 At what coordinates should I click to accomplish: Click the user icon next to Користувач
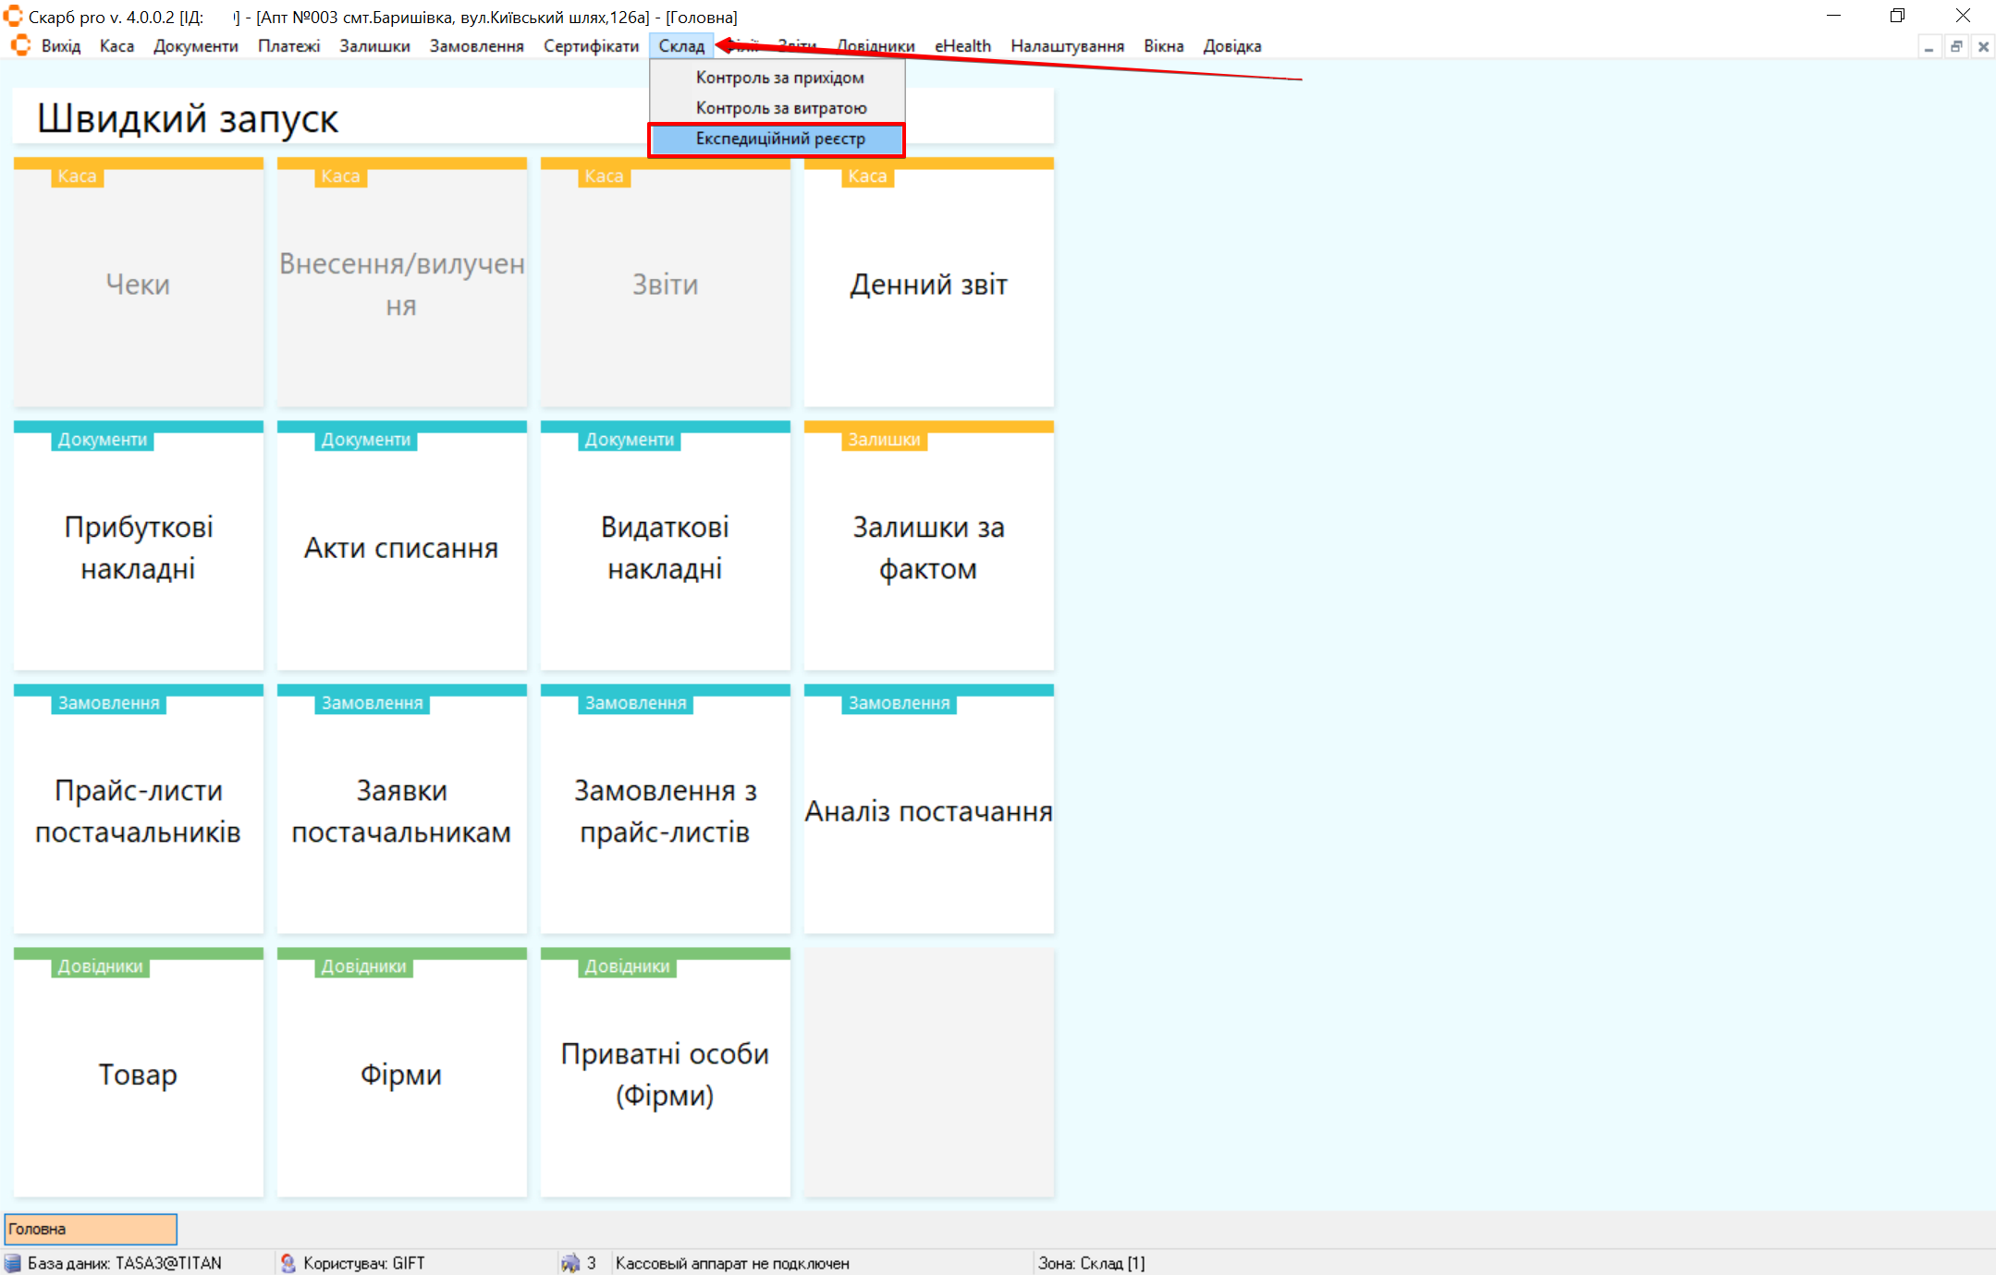[x=288, y=1263]
